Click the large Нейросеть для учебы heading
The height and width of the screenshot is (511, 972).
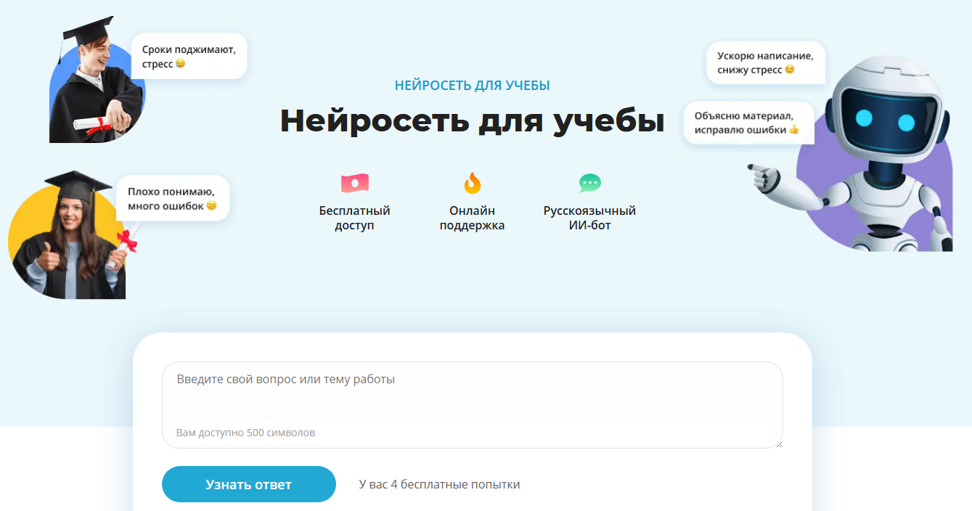(x=472, y=120)
